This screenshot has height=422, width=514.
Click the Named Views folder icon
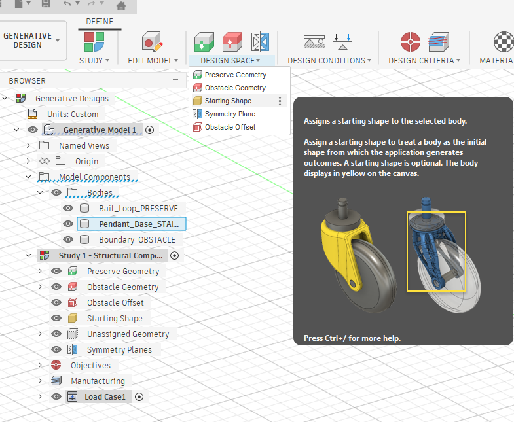point(45,145)
